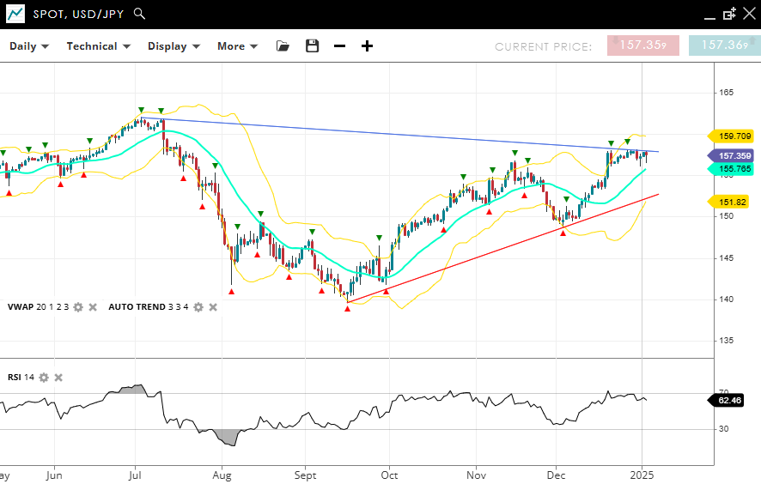Screen dimensions: 761x484
Task: Remove the AUTO TREND indicator
Action: [x=213, y=307]
